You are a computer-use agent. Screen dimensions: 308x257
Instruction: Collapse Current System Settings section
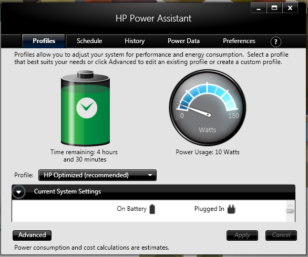(x=19, y=192)
